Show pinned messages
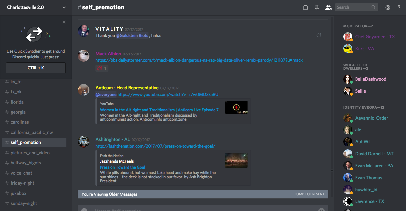This screenshot has height=211, width=406. [x=317, y=7]
